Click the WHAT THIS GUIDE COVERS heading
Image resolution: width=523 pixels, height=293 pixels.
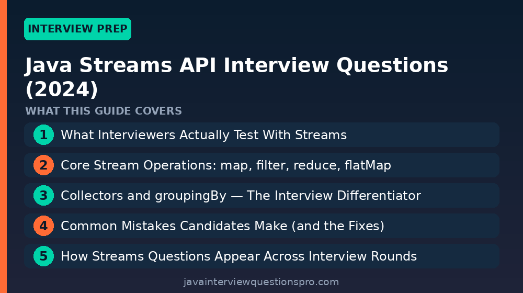coord(104,111)
